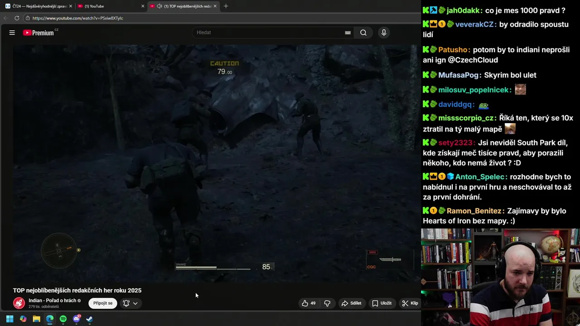Click chat username Anton_Spelec
This screenshot has height=326, width=580.
coord(481,177)
